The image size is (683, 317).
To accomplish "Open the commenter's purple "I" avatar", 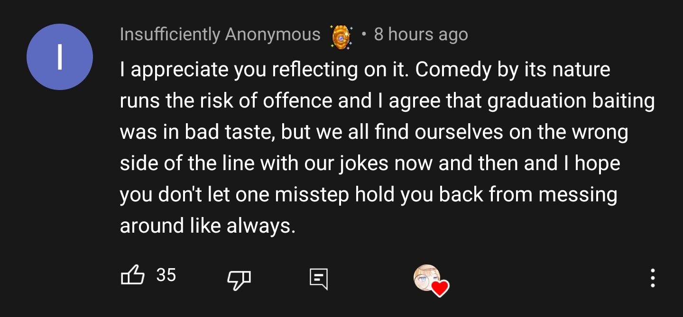I will (x=60, y=57).
